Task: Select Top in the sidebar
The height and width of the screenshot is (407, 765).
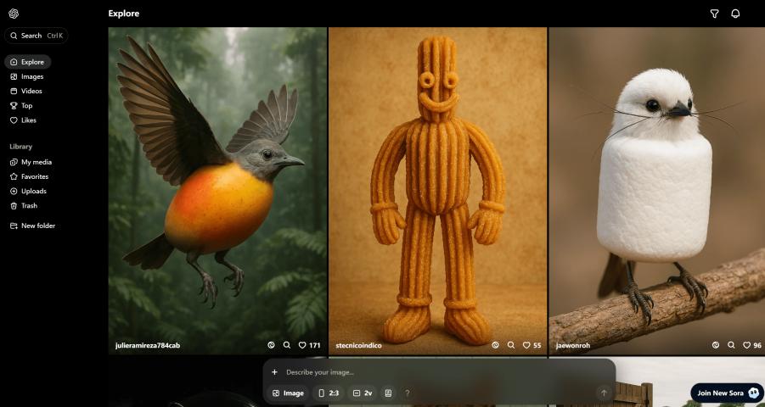Action: tap(26, 105)
